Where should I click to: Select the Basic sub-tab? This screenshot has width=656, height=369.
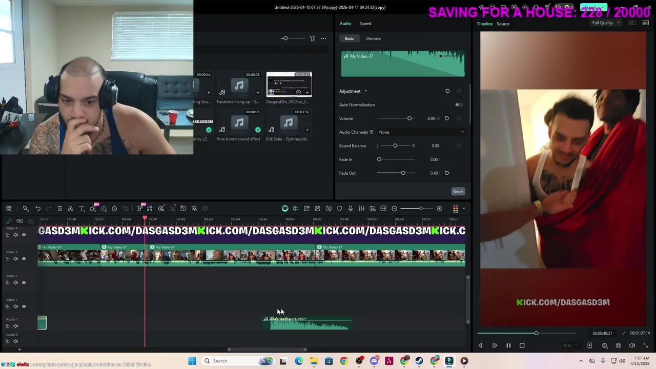tap(349, 38)
